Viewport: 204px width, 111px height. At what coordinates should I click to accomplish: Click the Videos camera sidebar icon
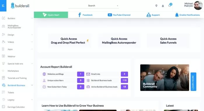pos(3,42)
